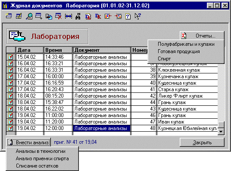Screen dimensions: 231x171
Task: Select Анализы в технологии menu entry
Action: [42, 151]
